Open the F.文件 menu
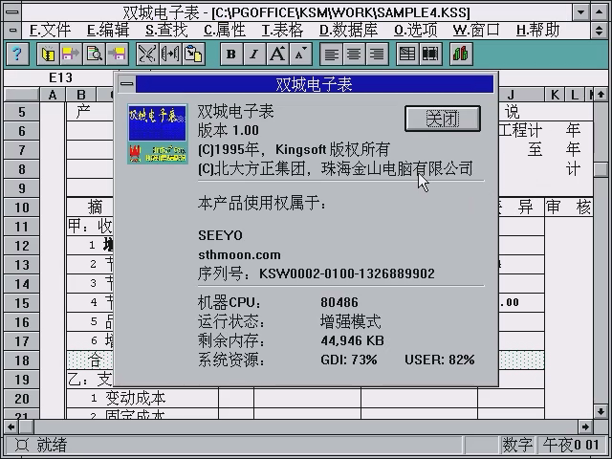Screen dimensions: 612x459 pos(50,30)
